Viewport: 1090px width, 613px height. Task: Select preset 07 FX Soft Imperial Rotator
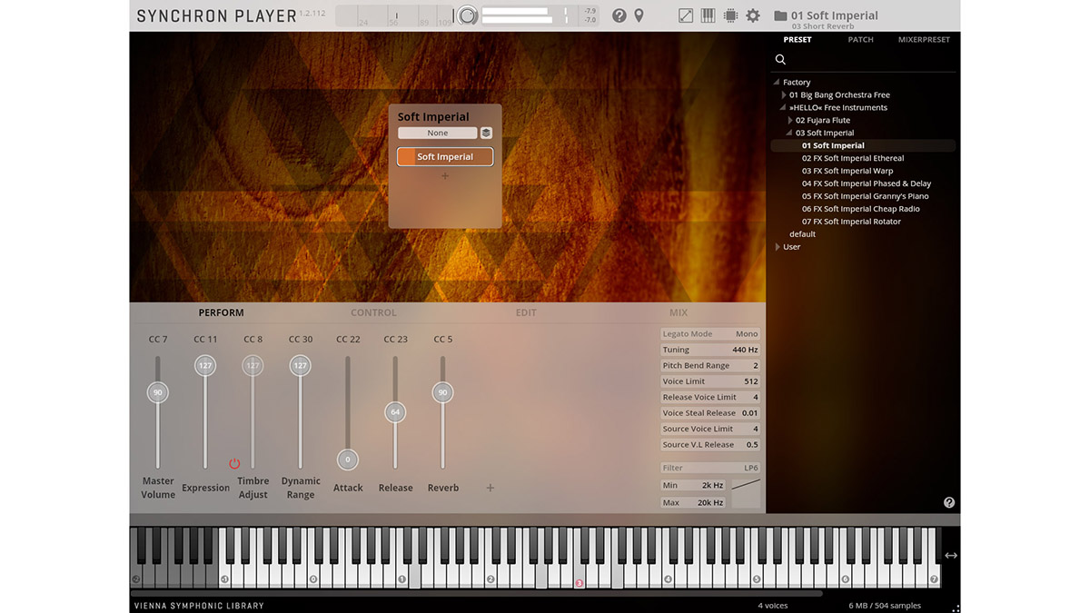point(851,222)
